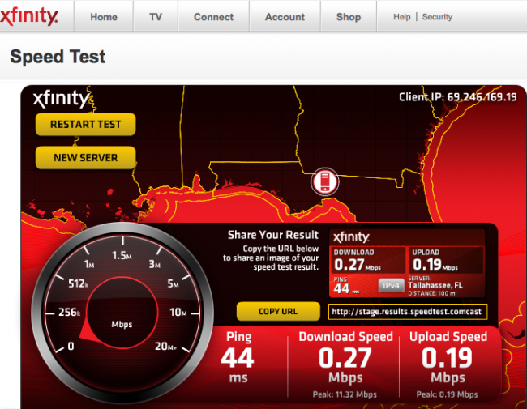Click the Mbps center of the gauge

pyautogui.click(x=122, y=325)
